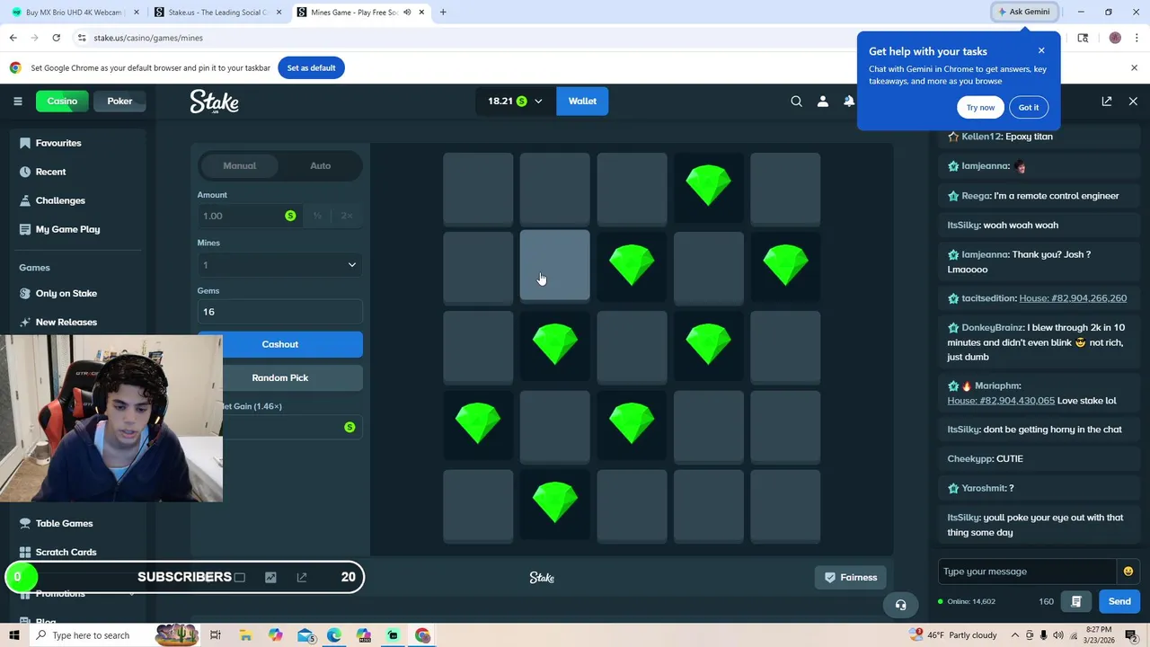The width and height of the screenshot is (1150, 647).
Task: Open chat rules document icon
Action: click(x=1075, y=601)
